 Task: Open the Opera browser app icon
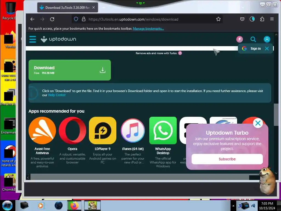tap(72, 131)
